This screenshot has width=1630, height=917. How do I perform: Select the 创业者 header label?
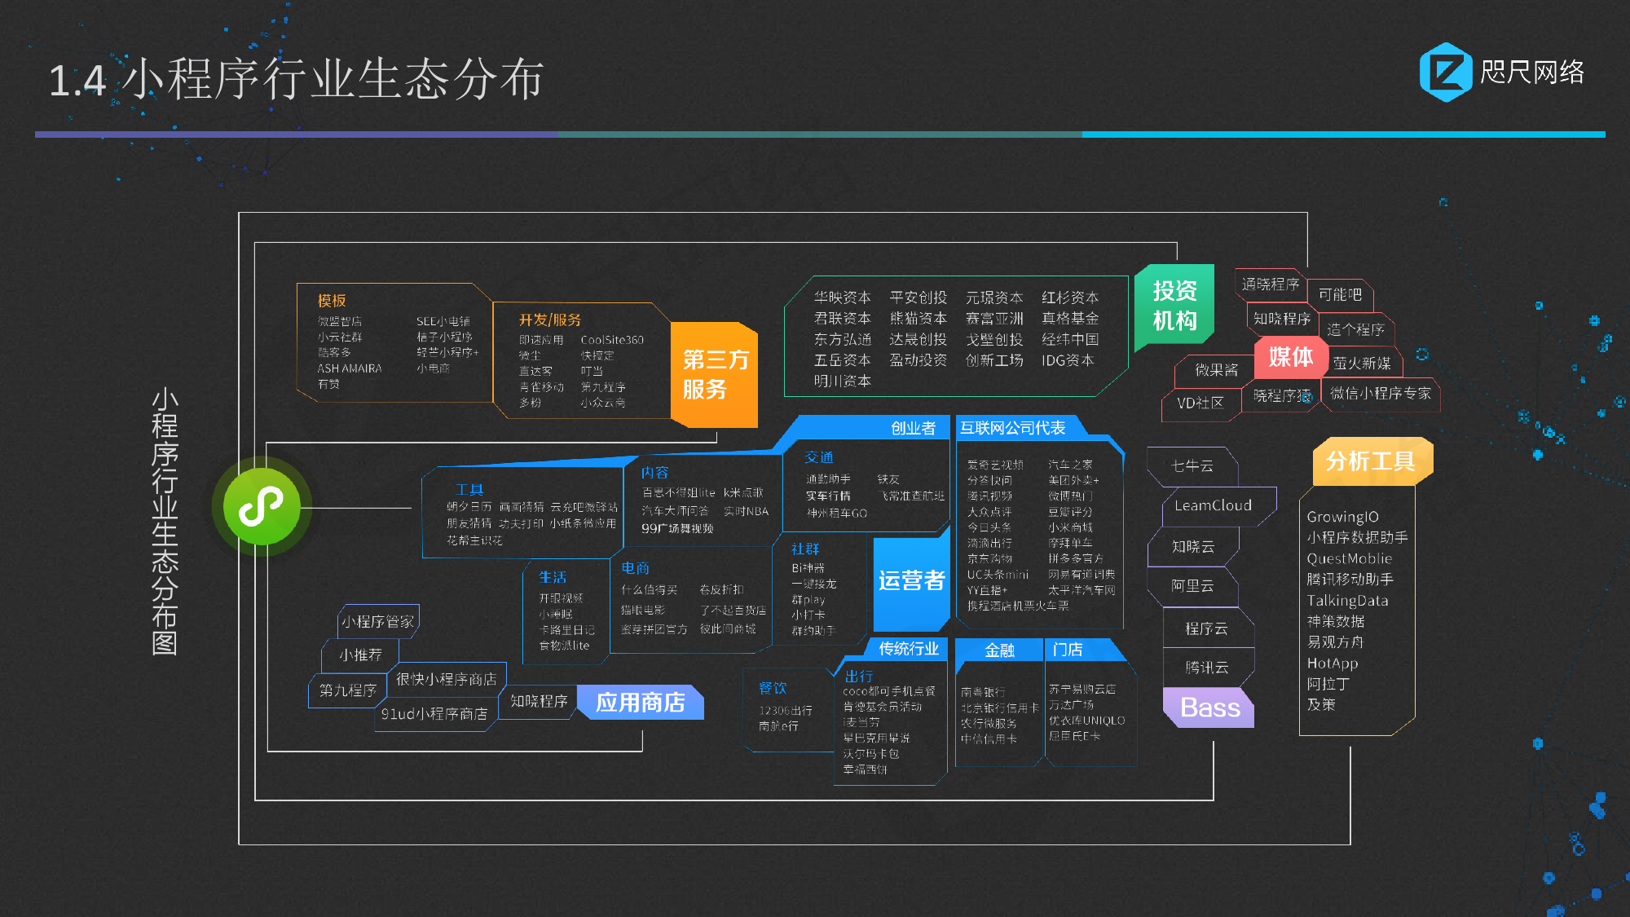point(913,429)
